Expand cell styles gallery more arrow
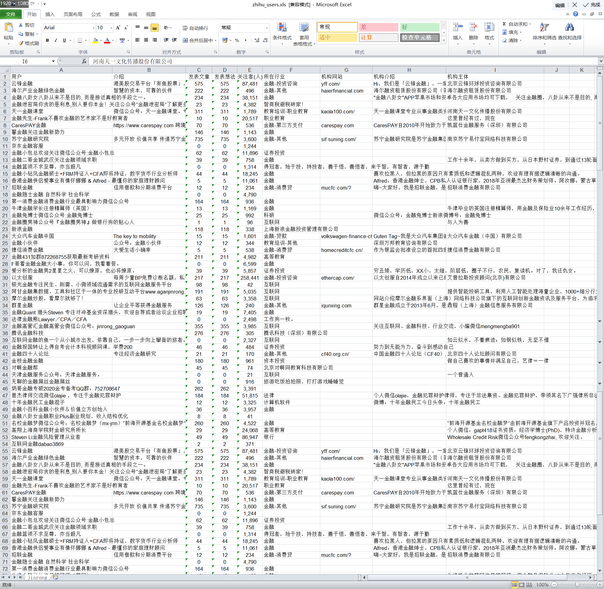The image size is (604, 589). tap(444, 40)
